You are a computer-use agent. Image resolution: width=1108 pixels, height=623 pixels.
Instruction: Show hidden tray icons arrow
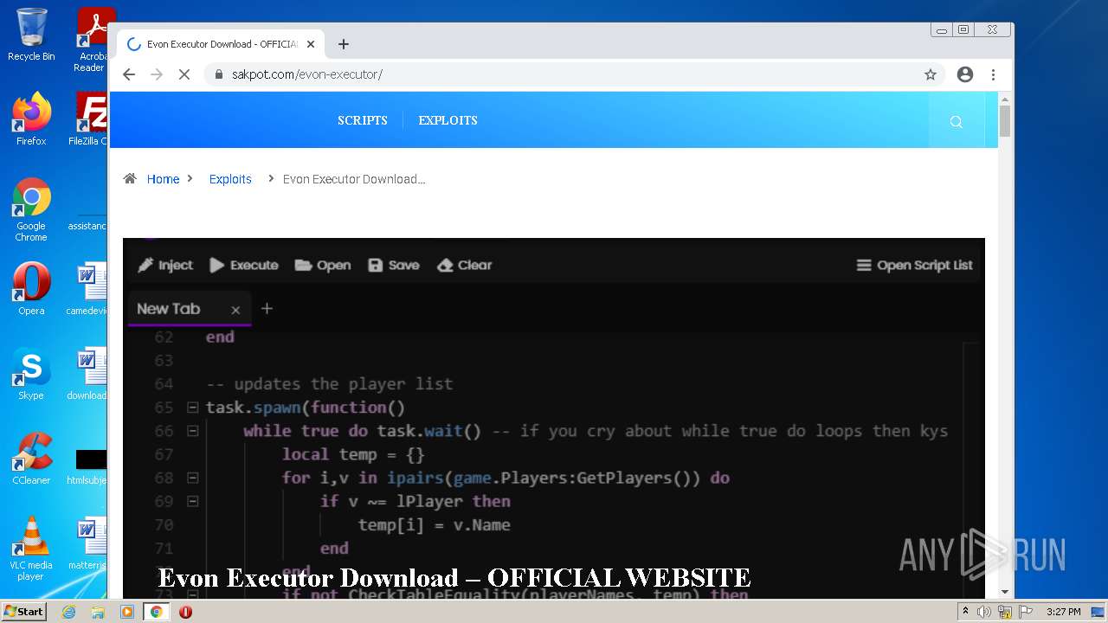pos(966,612)
